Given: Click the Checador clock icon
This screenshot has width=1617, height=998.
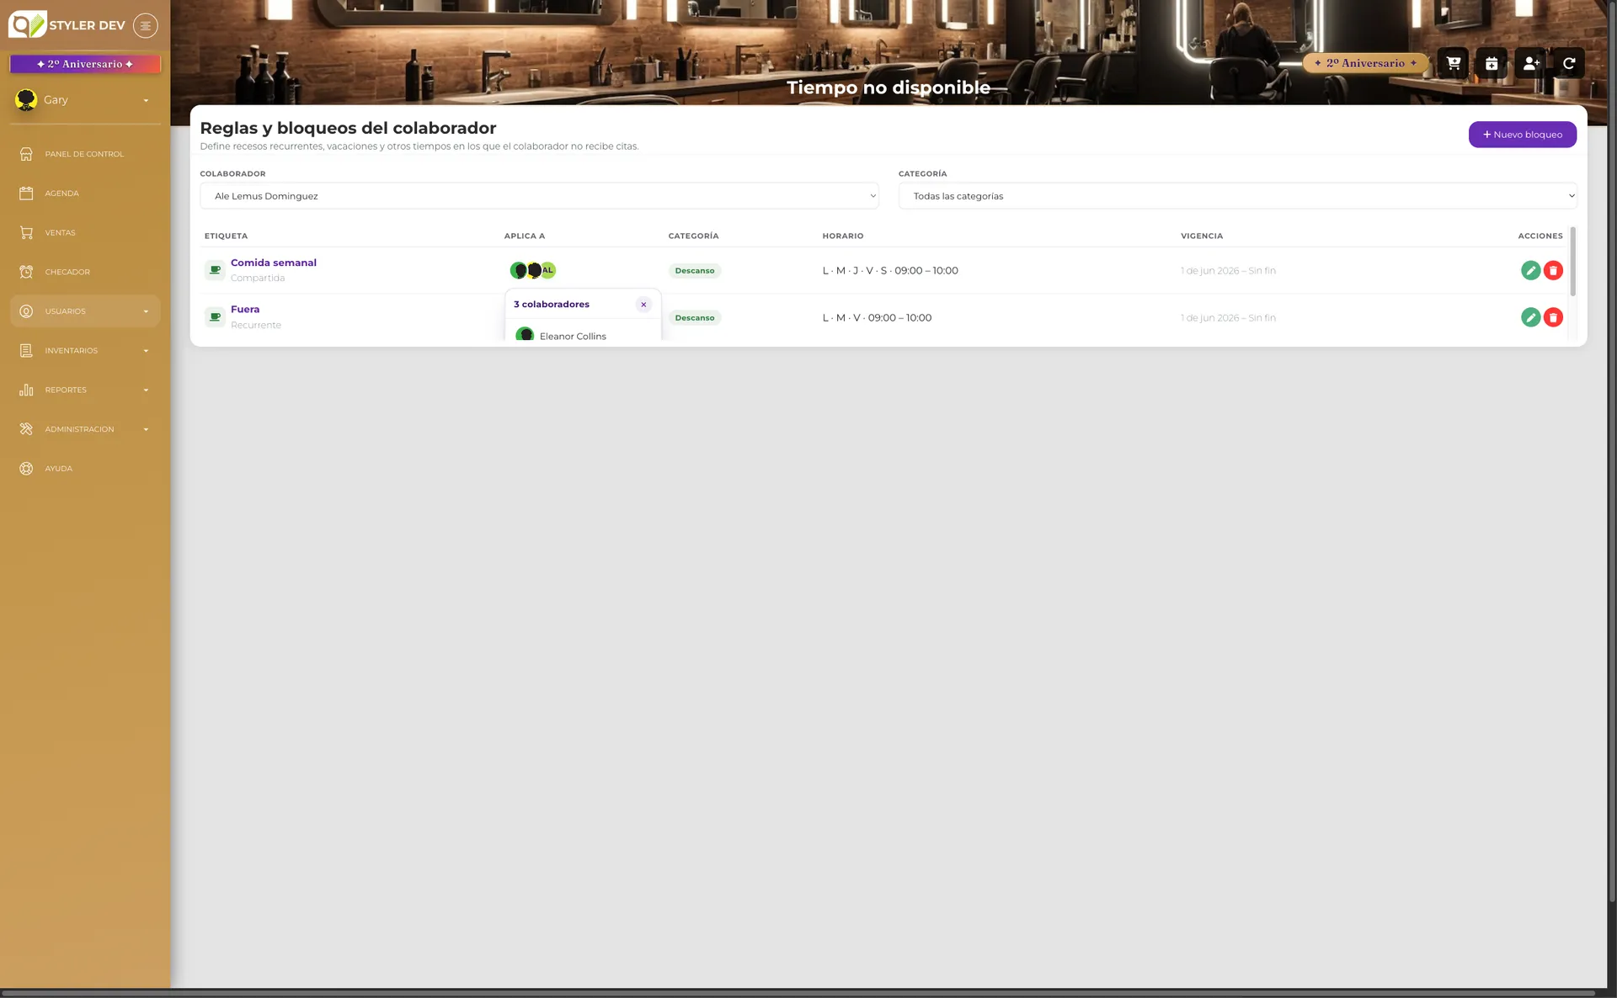Looking at the screenshot, I should (x=26, y=272).
